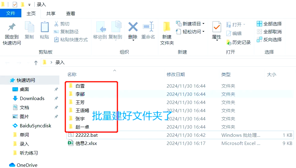Switch to the 共享 share tab
Image resolution: width=296 pixels, height=168 pixels.
(51, 14)
